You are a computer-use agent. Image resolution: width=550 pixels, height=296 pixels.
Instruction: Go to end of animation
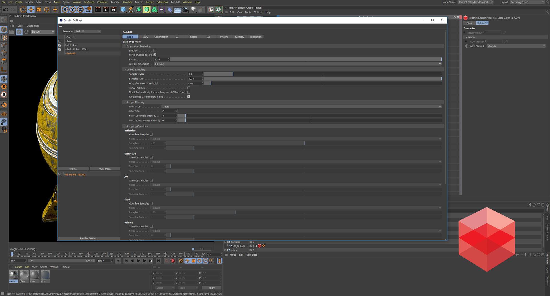(x=158, y=261)
